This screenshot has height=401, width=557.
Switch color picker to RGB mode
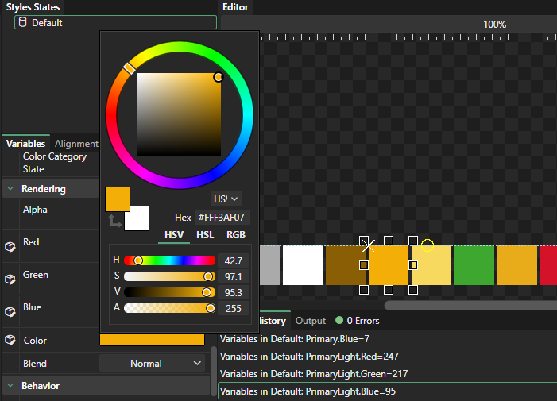click(x=236, y=235)
